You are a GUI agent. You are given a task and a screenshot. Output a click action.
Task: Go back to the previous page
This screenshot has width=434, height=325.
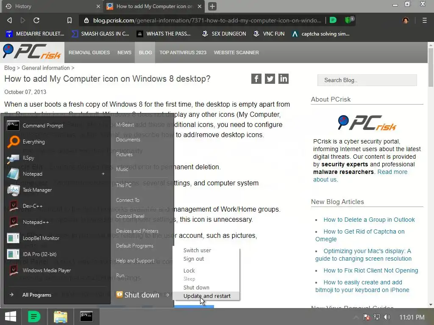(9, 20)
